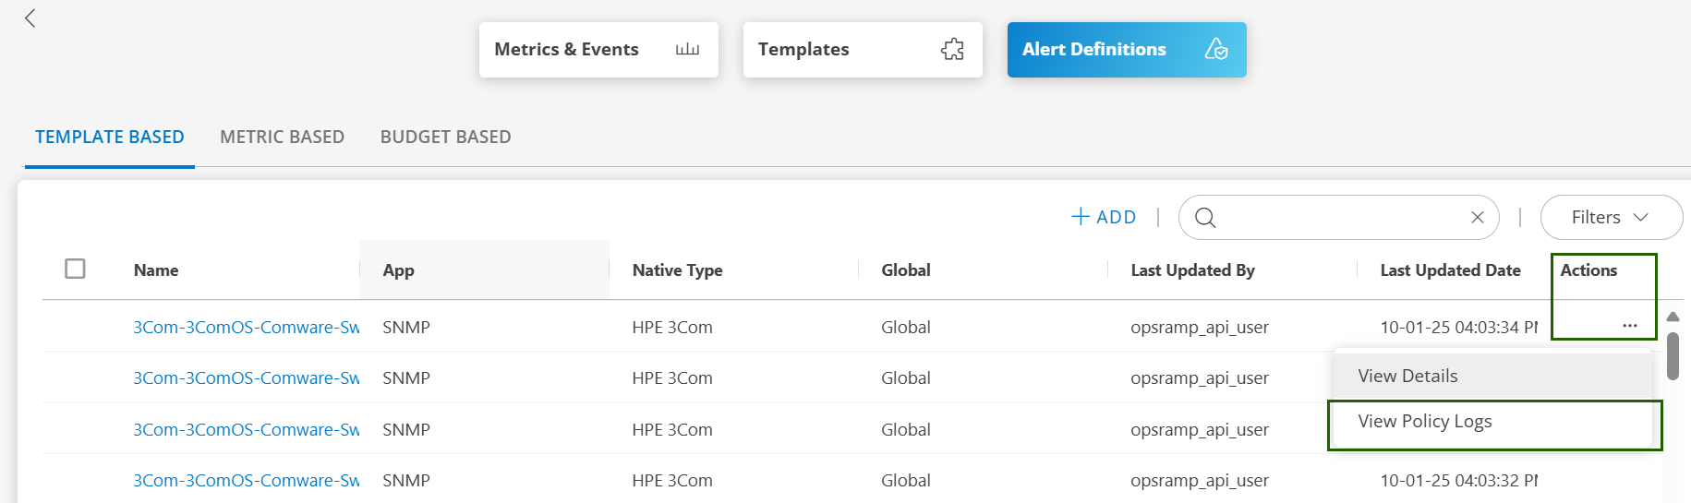
Task: Sort by the Last Updated Date column header
Action: click(x=1450, y=270)
